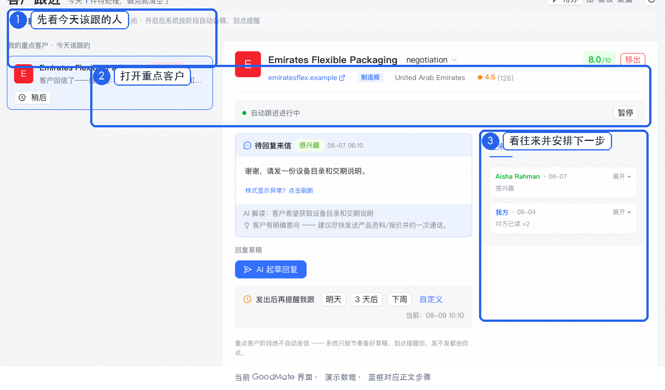Click the message 谢谢，请发一份设备目录和交期说明。
The height and width of the screenshot is (390, 665).
(307, 171)
